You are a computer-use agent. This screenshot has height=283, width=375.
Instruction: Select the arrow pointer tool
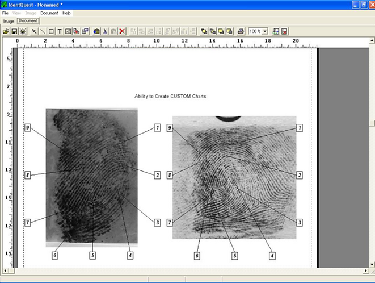click(x=34, y=31)
